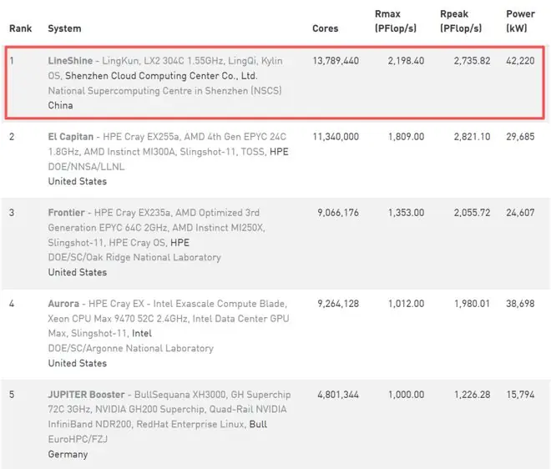This screenshot has height=469, width=551.
Task: Click the Rank column header
Action: [20, 28]
